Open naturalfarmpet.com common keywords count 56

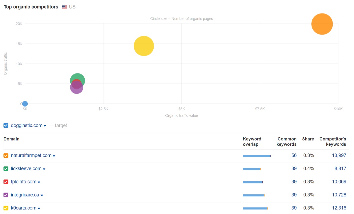click(x=294, y=156)
